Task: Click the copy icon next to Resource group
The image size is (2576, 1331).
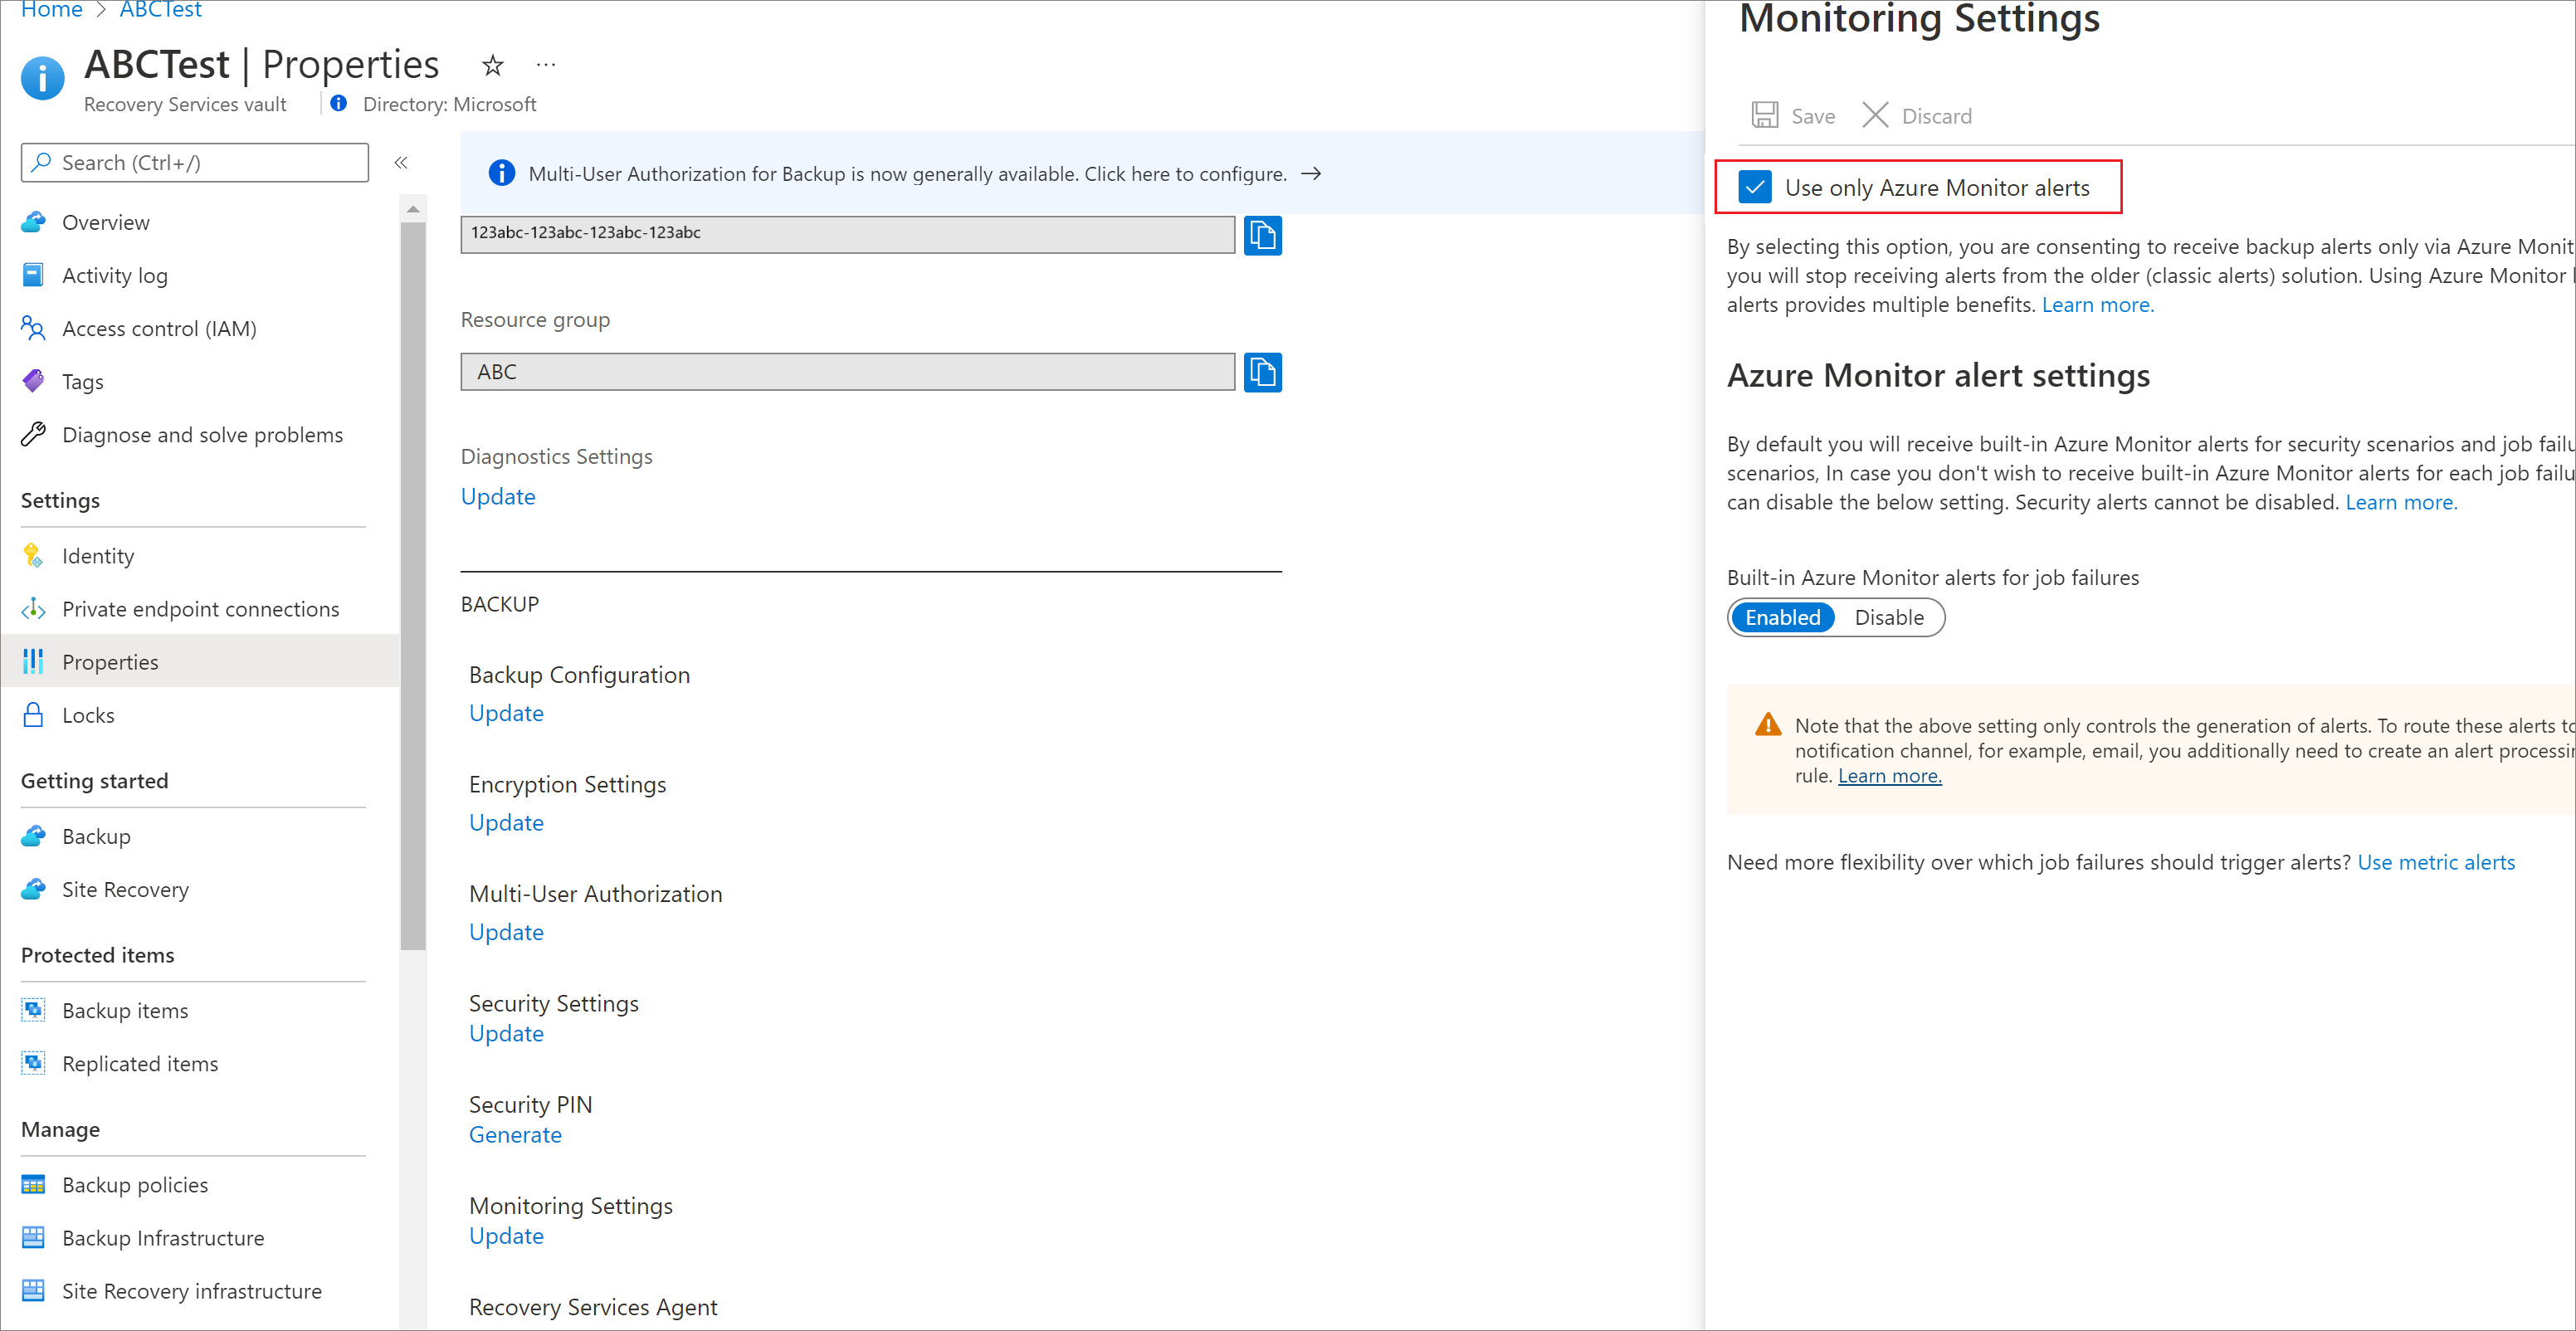Action: point(1262,372)
